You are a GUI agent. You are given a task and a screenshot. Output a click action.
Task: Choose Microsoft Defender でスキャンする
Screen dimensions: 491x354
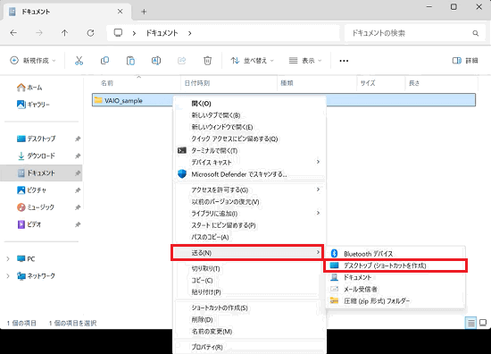tap(249, 174)
